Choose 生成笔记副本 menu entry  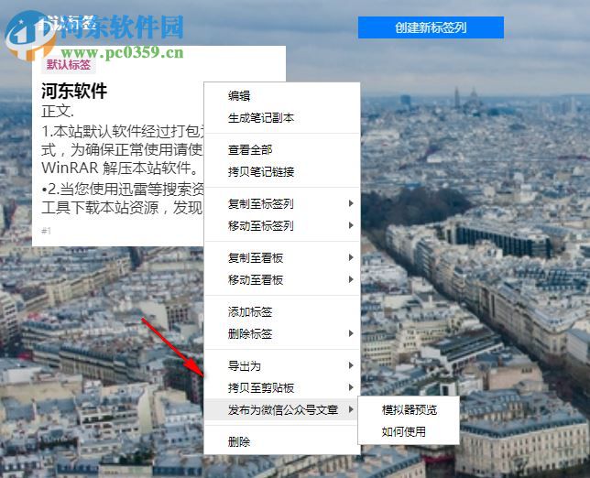coord(282,118)
